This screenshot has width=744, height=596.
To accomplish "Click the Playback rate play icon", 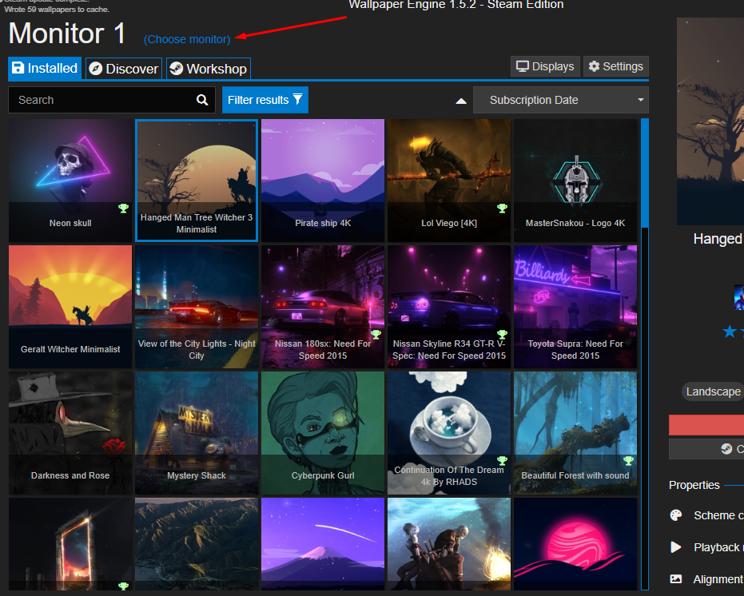I will point(676,547).
